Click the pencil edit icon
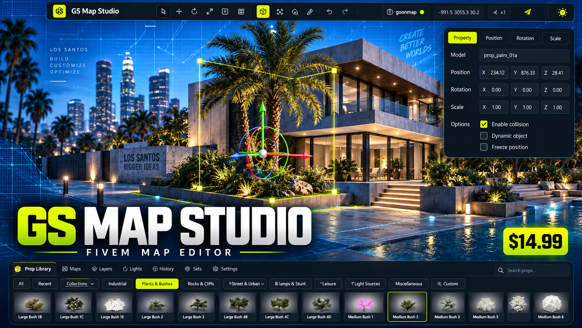582x328 pixels. pos(310,12)
